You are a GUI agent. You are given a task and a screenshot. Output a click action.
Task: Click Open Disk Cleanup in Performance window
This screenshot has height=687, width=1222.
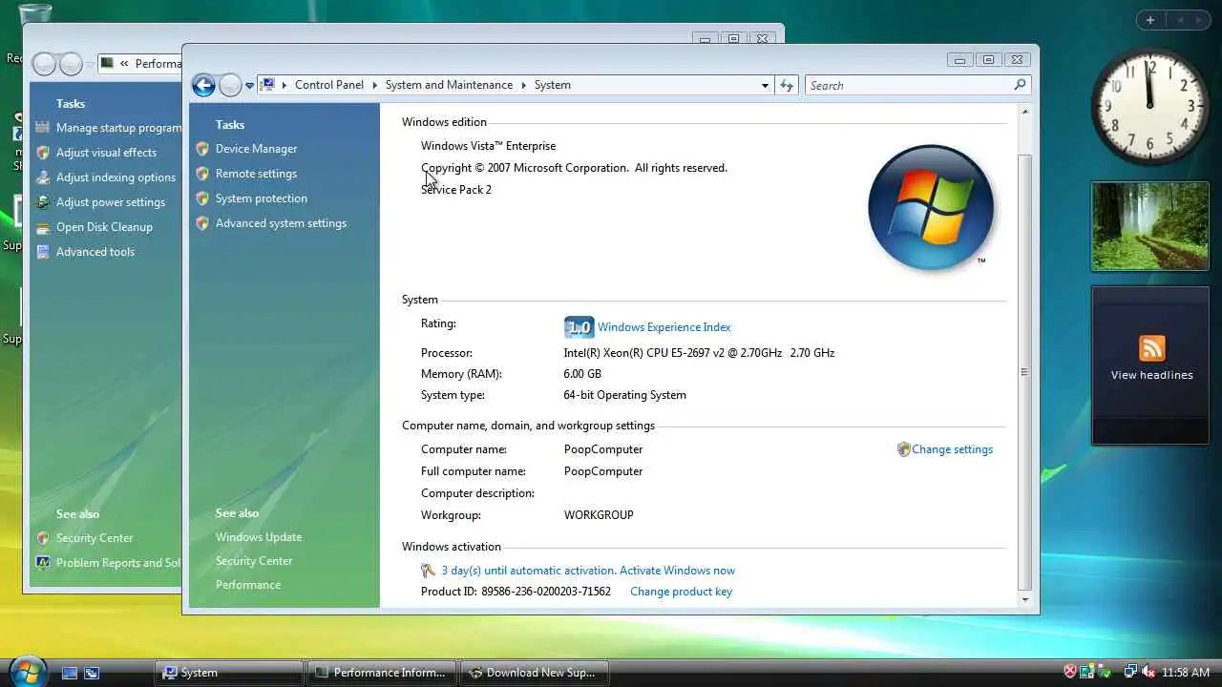(x=104, y=227)
